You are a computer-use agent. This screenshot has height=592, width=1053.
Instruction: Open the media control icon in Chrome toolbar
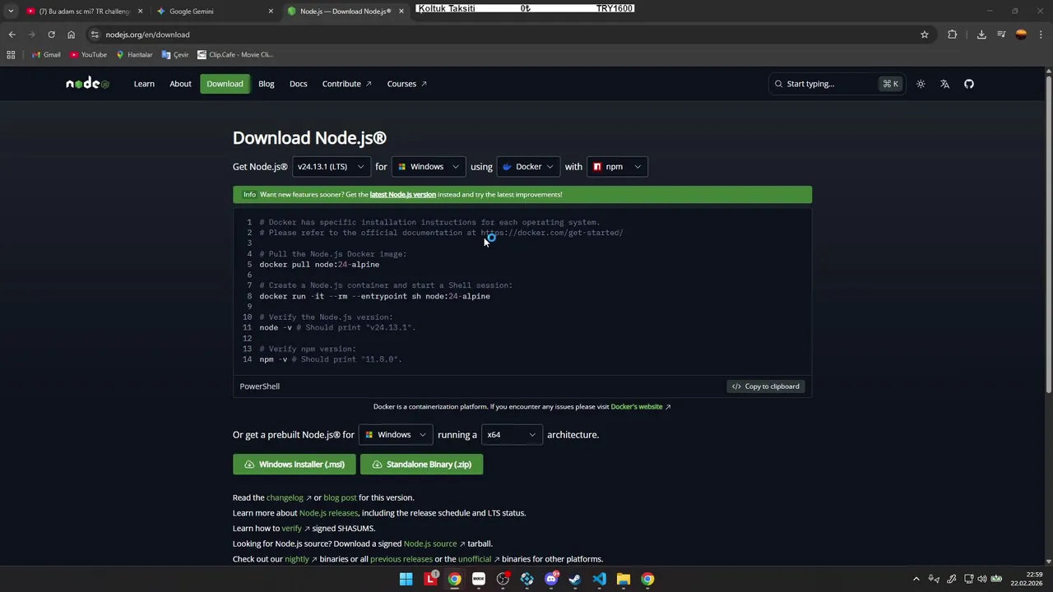1001,35
